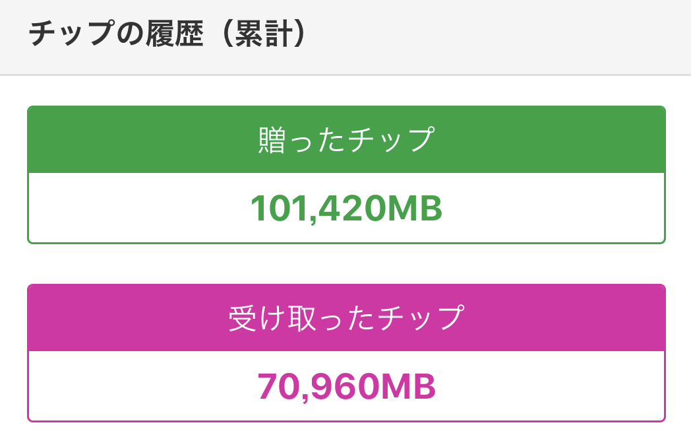Click the white gap between both cards

346,264
